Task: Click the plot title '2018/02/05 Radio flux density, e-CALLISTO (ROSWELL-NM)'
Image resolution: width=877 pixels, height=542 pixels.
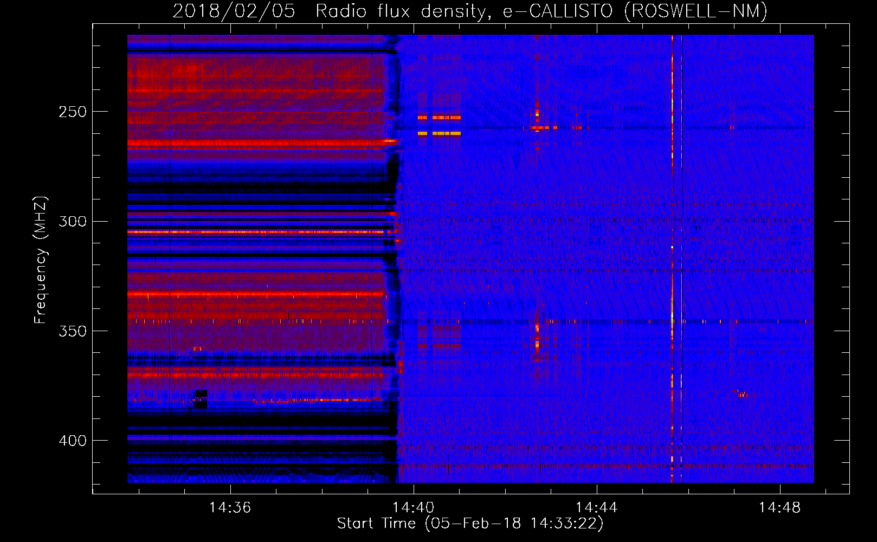Action: click(x=470, y=11)
